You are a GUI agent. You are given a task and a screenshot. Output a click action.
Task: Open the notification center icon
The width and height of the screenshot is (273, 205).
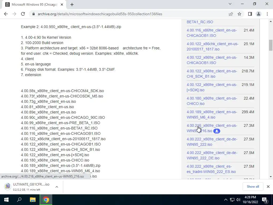(x=265, y=200)
